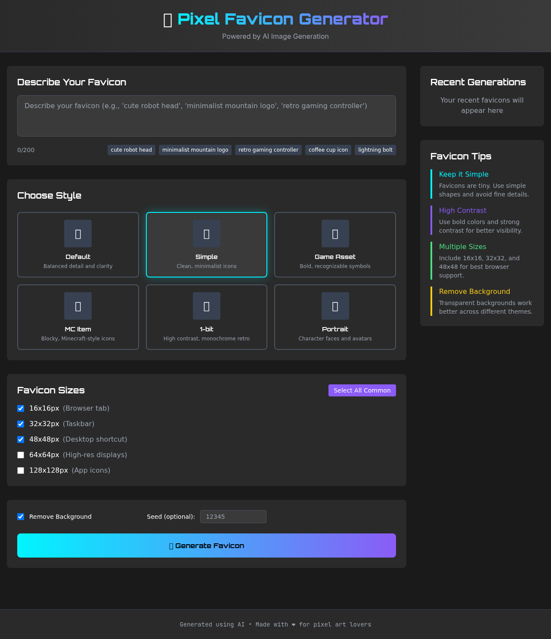Screen dimensions: 551x639
Task: Select the Portrait style icon
Action: click(335, 306)
